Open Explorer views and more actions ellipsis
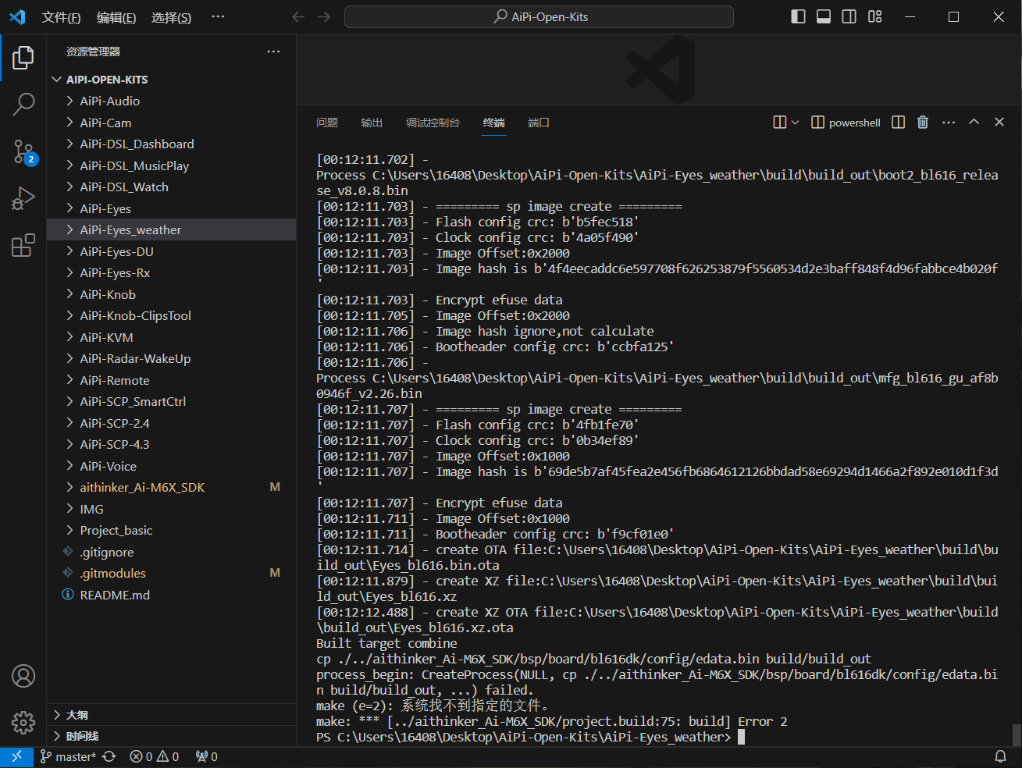 click(273, 52)
